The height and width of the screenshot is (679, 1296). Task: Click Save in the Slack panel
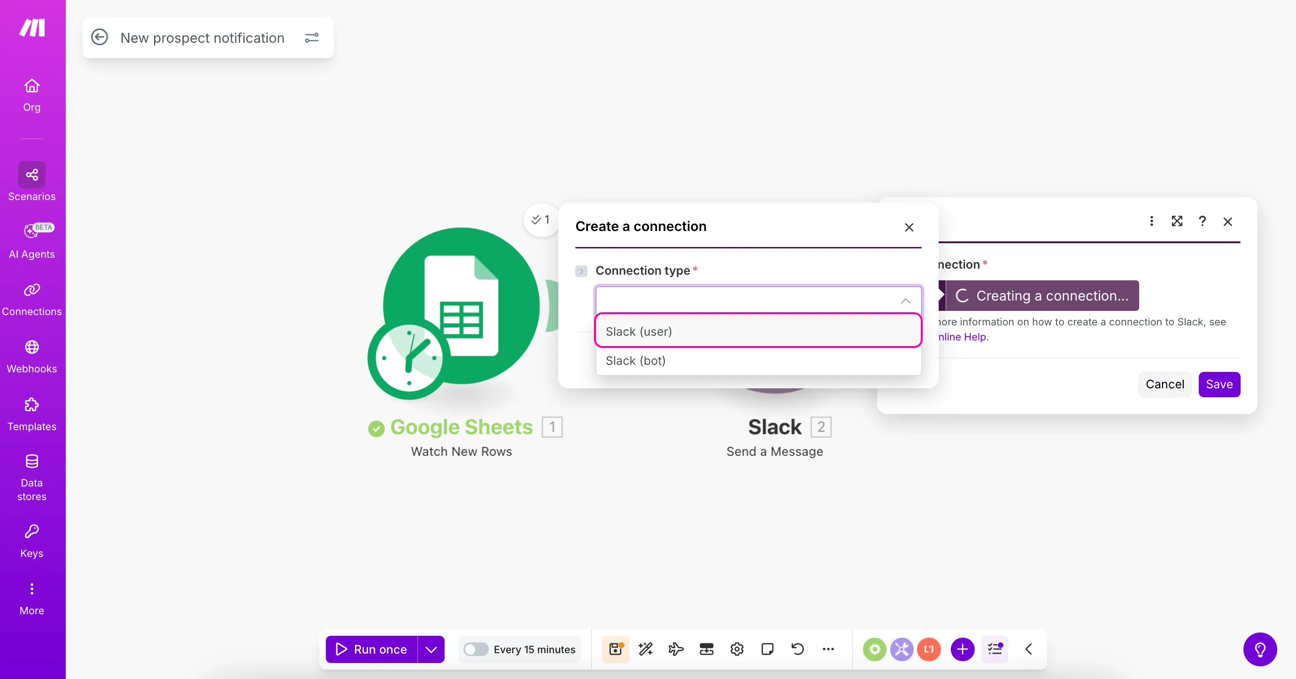click(x=1219, y=384)
